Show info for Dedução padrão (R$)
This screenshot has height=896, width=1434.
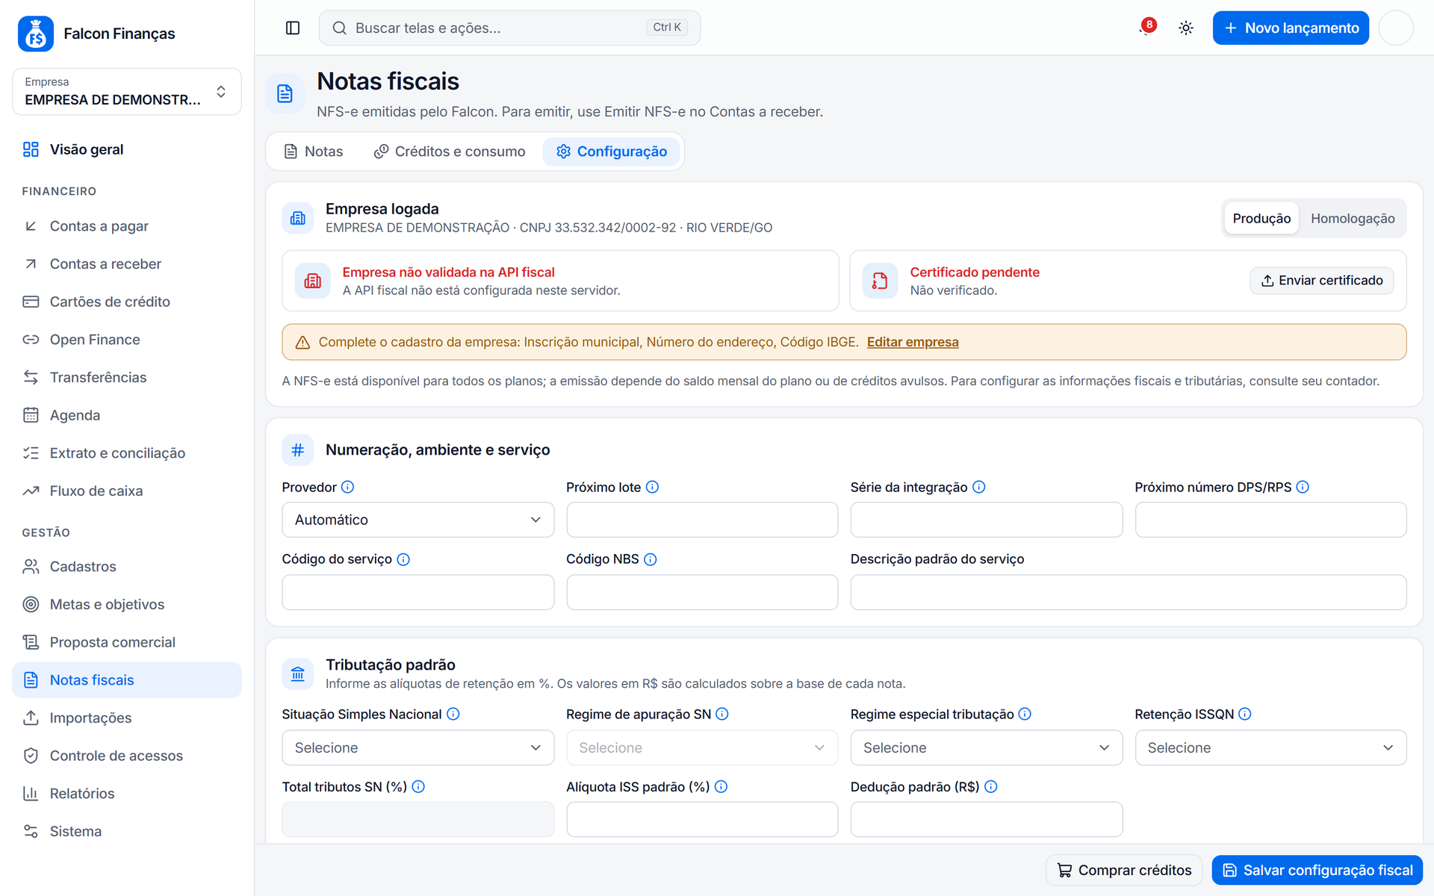click(x=991, y=786)
